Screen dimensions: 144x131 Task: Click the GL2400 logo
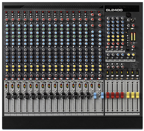click(114, 10)
